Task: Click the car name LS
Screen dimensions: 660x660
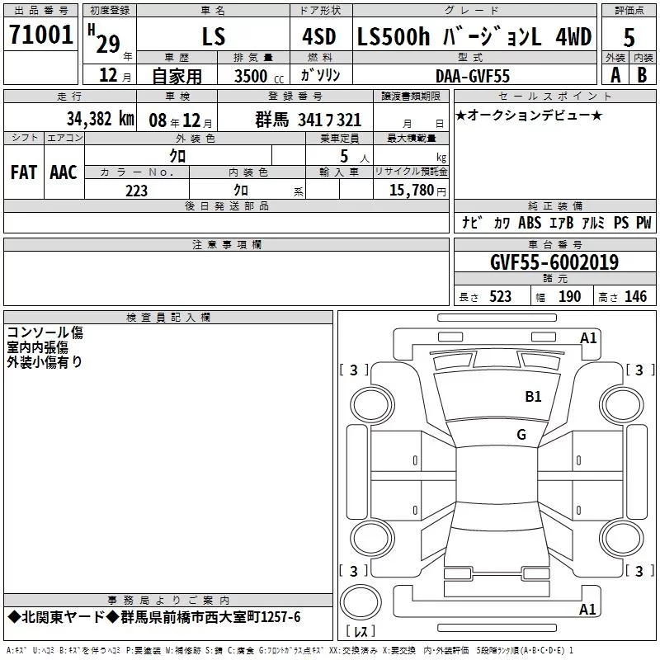Action: [214, 36]
